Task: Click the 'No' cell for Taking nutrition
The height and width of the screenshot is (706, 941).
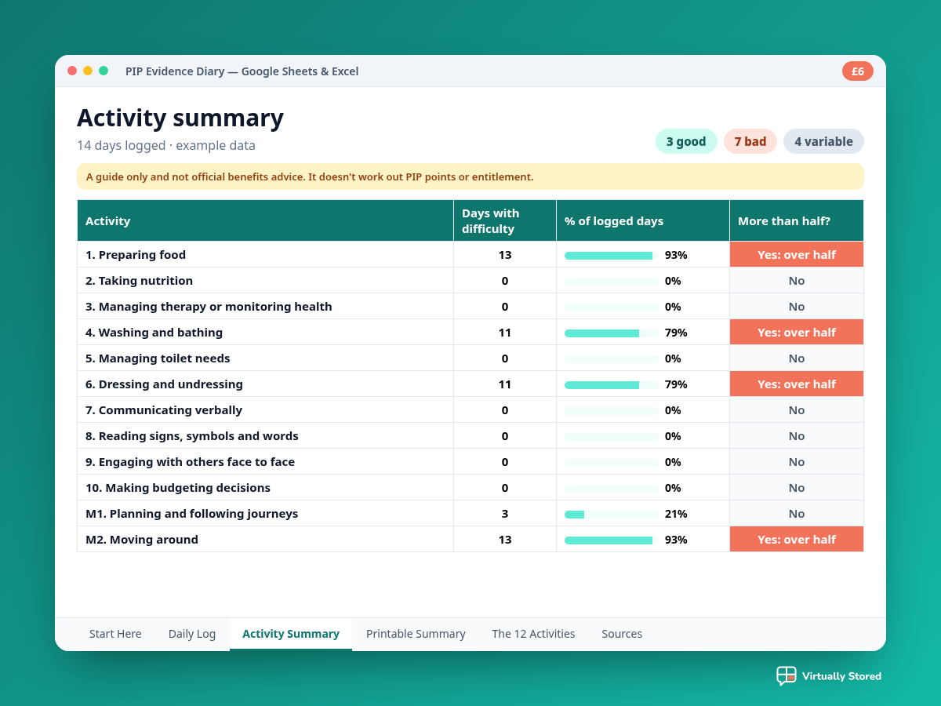Action: coord(797,281)
